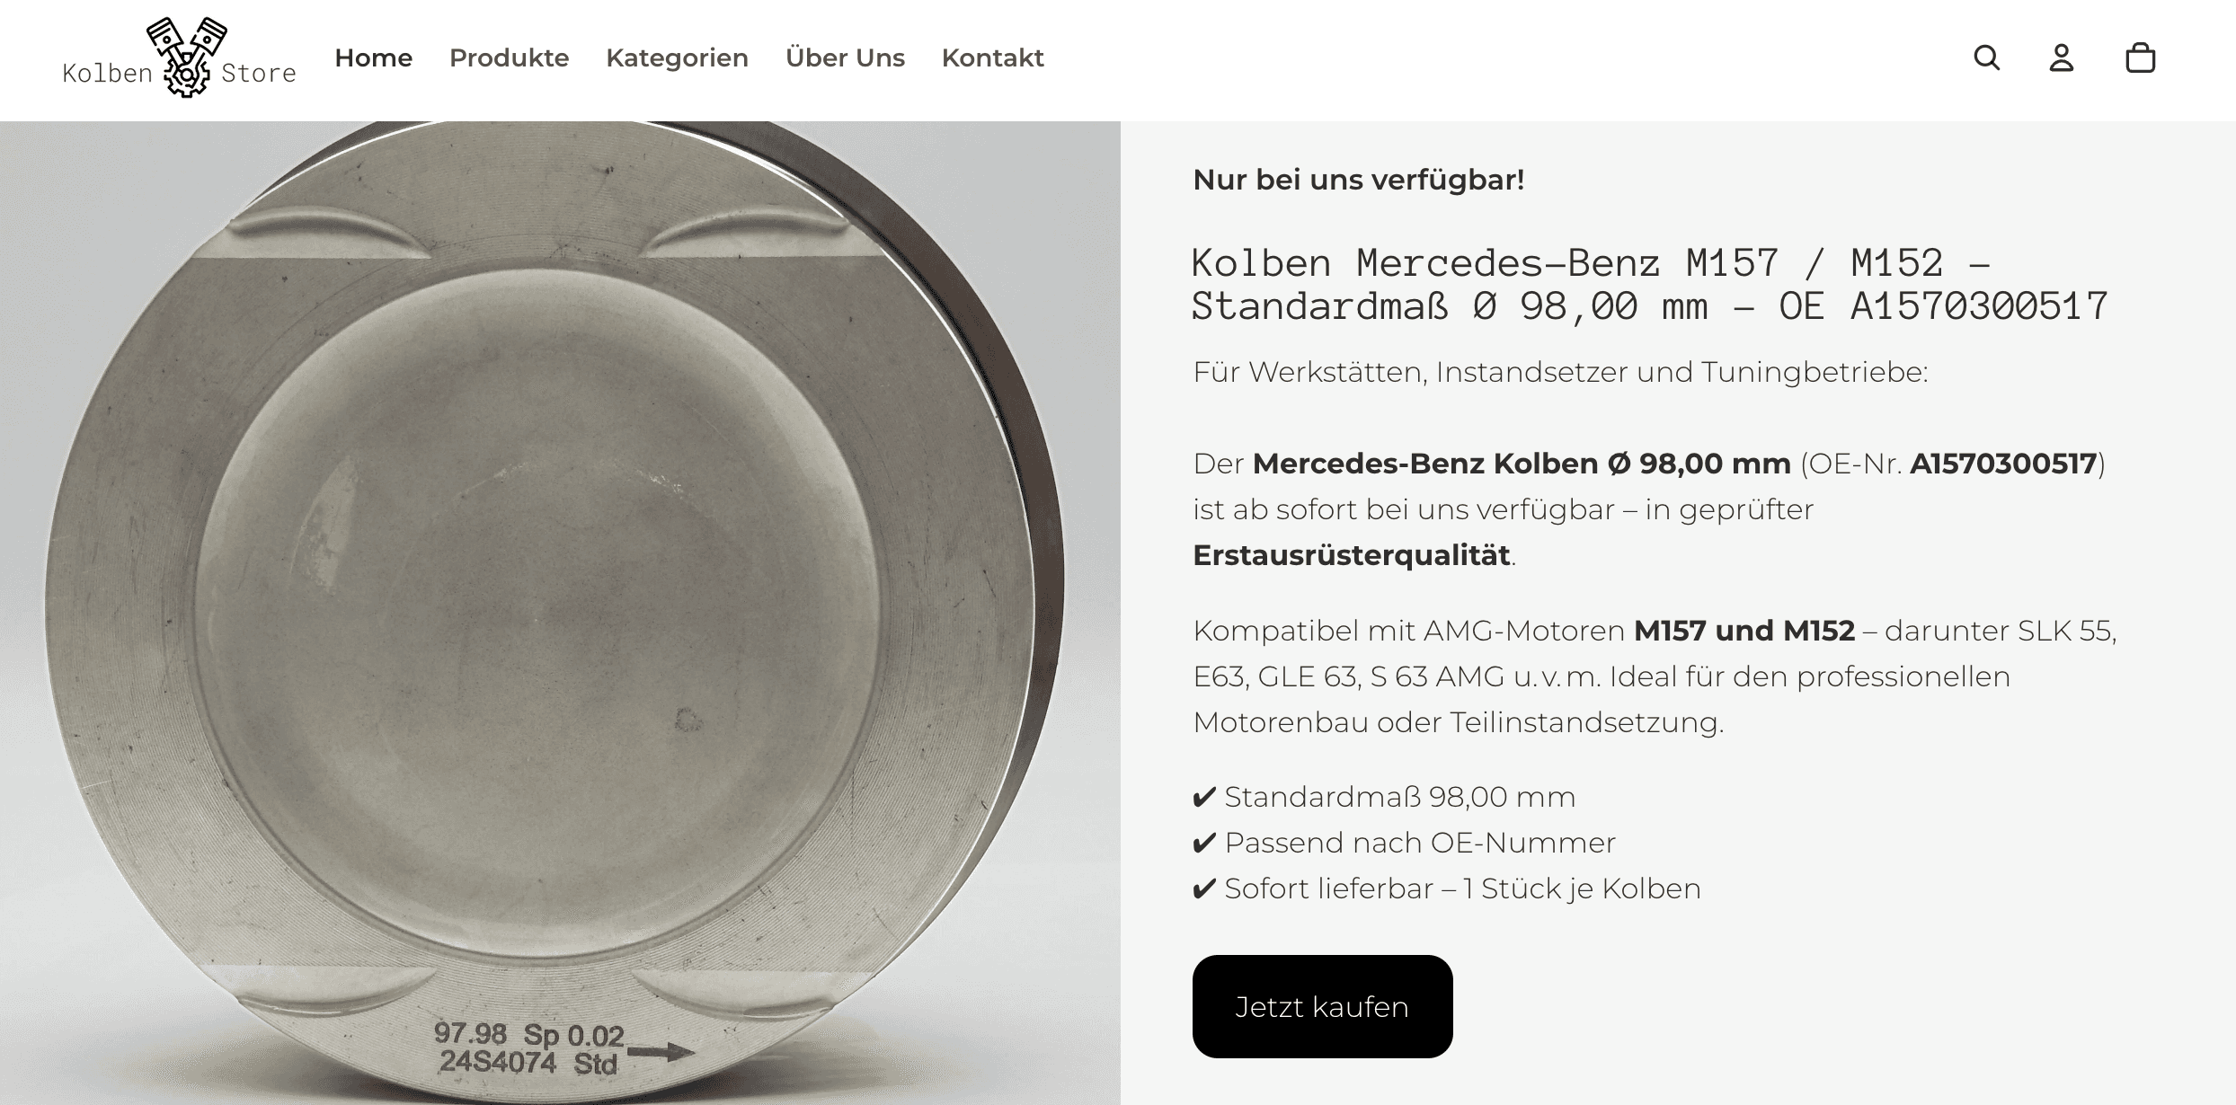Open the user account icon
Viewport: 2236px width, 1105px height.
click(x=2062, y=58)
